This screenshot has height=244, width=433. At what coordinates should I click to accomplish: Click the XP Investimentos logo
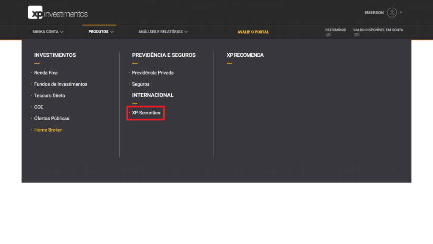click(57, 12)
